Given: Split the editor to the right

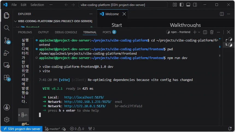Looking at the screenshot, I should pos(222,14).
